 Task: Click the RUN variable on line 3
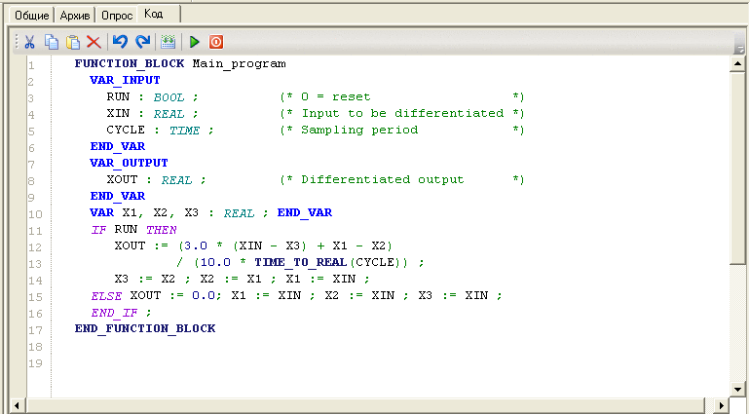coord(118,96)
